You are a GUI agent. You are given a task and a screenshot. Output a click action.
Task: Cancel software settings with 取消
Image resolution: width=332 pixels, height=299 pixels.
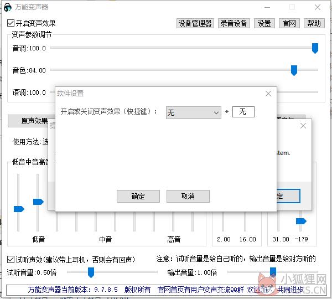tap(188, 196)
